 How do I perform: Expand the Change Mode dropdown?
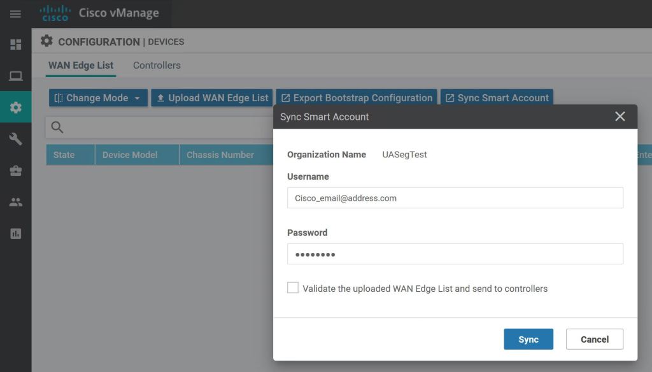click(98, 98)
